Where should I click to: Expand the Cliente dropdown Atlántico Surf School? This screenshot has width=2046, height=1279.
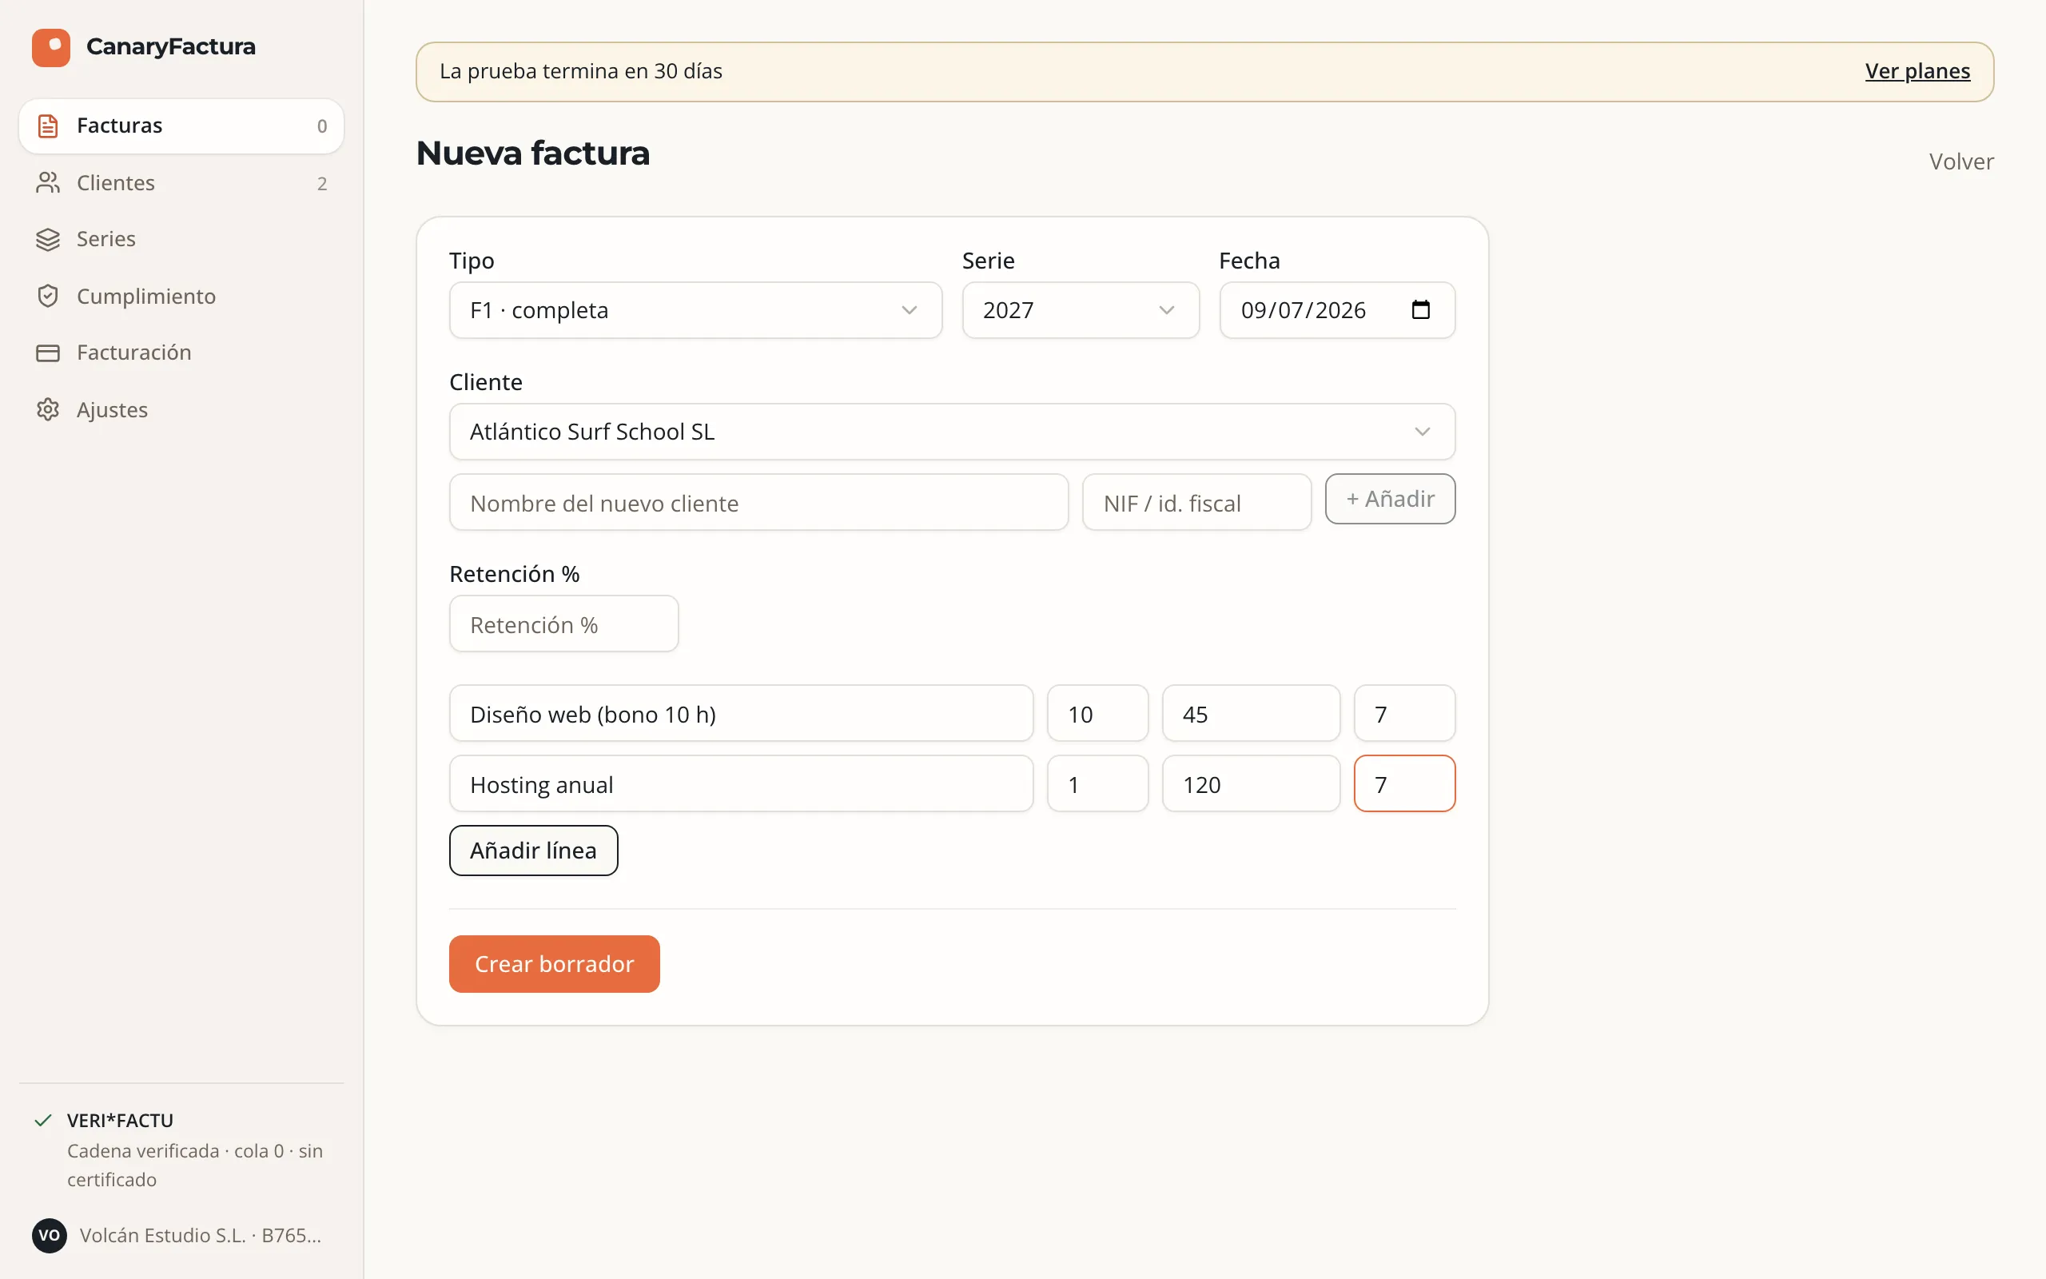(952, 432)
